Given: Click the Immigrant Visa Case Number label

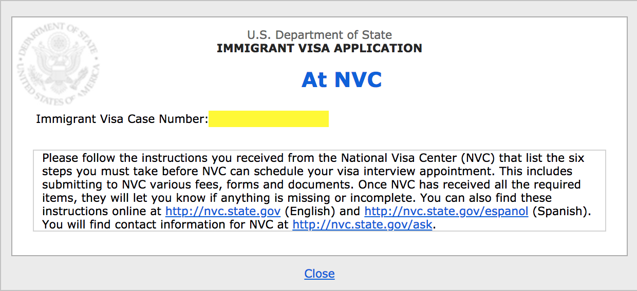Looking at the screenshot, I should point(122,119).
